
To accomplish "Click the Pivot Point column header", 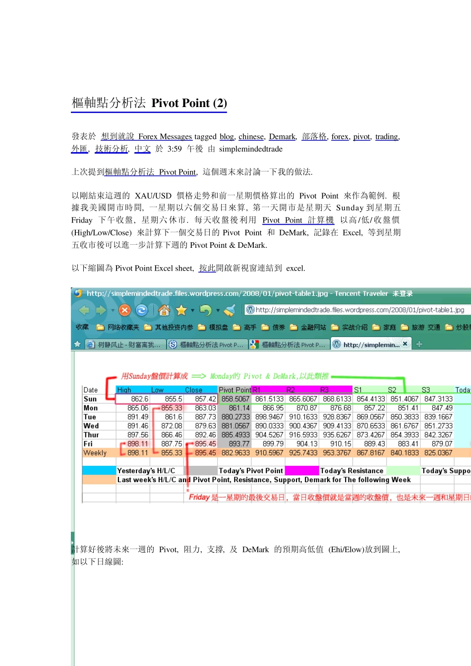I will click(235, 390).
